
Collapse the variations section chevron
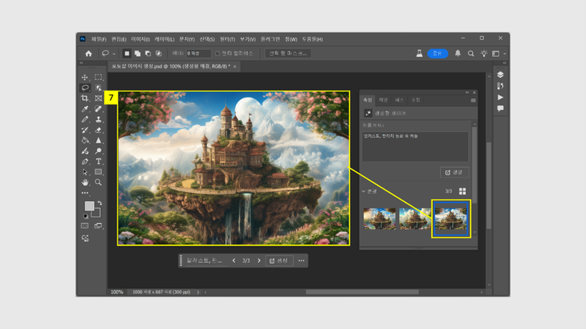click(x=363, y=191)
